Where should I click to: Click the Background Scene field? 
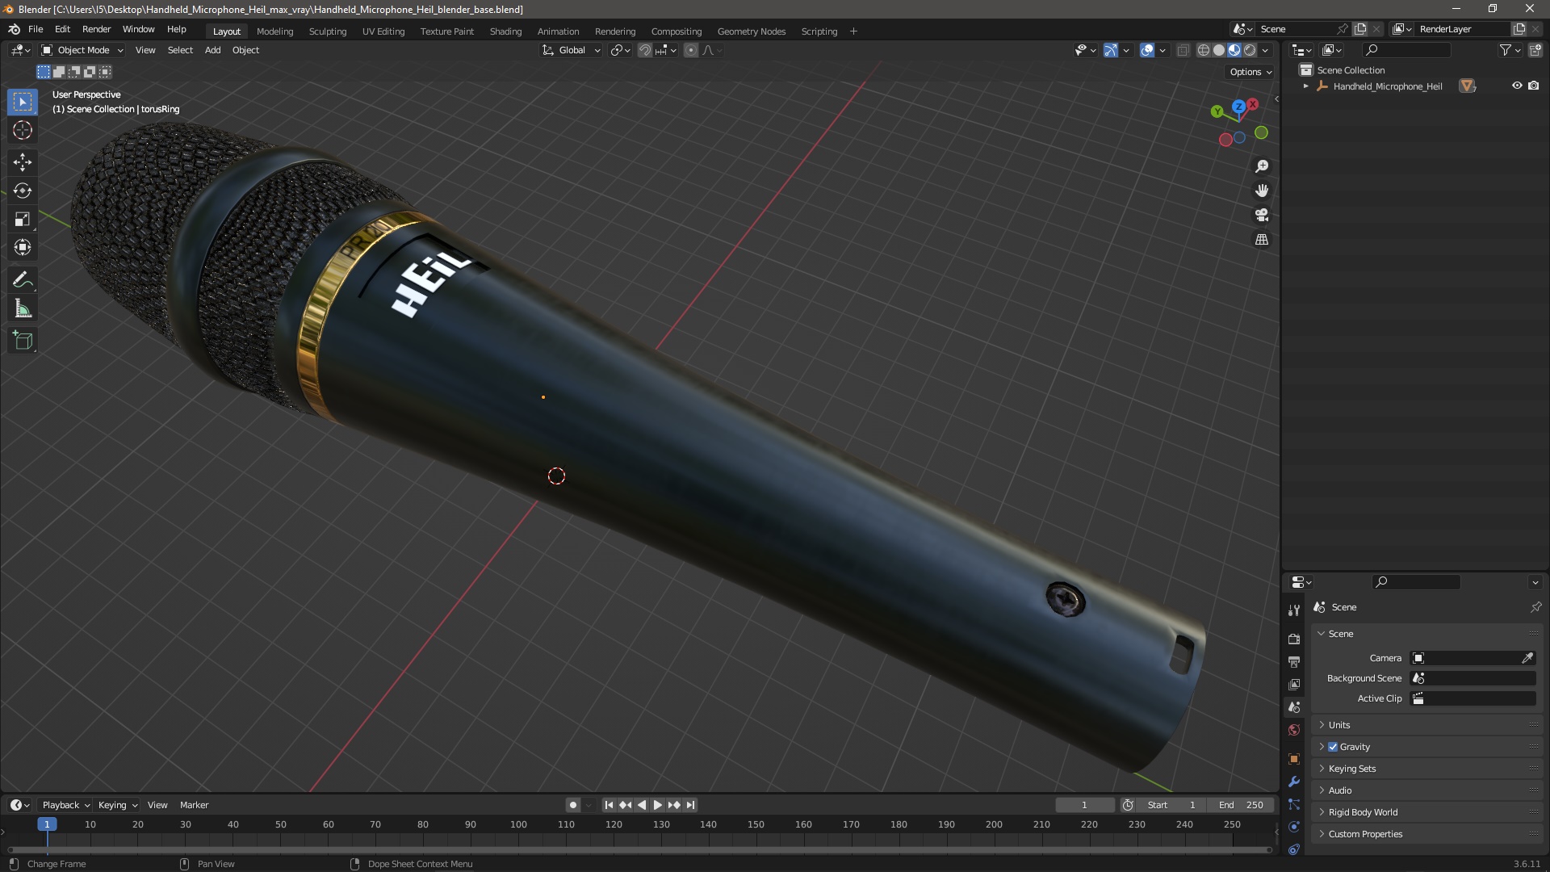1473,678
